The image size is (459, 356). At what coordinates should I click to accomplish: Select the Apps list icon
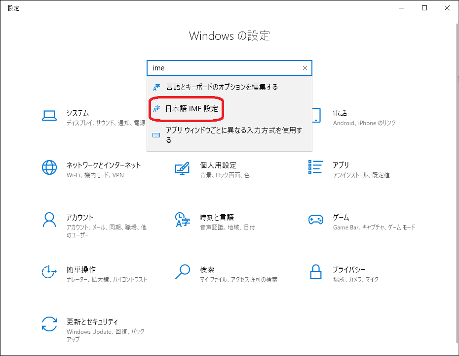(x=315, y=168)
